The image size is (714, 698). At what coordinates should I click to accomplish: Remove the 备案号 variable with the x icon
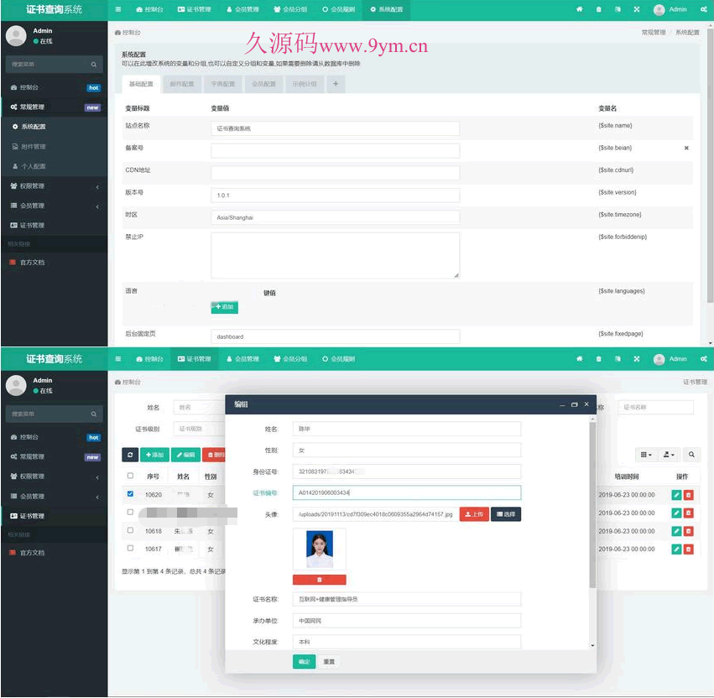pos(686,148)
